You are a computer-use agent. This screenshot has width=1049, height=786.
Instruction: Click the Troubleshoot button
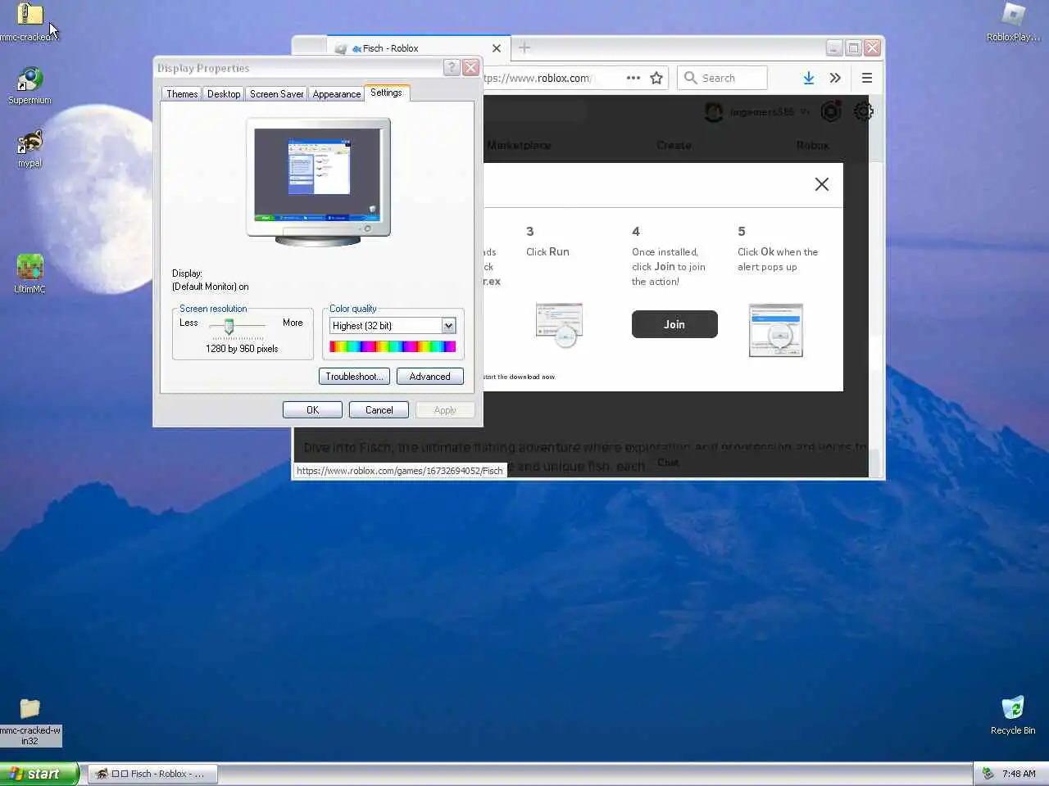click(354, 377)
